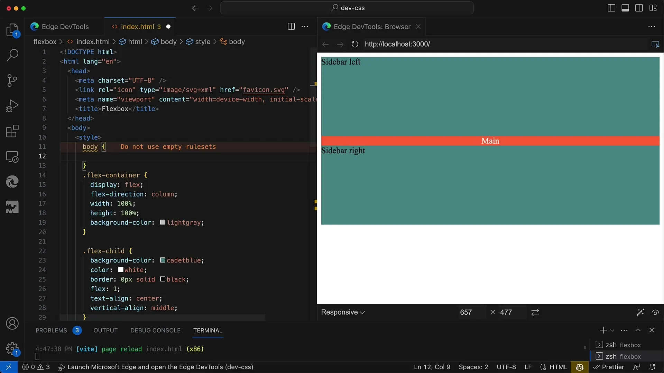Toggle the inspect tool at the address bar
The image size is (664, 373).
(655, 44)
